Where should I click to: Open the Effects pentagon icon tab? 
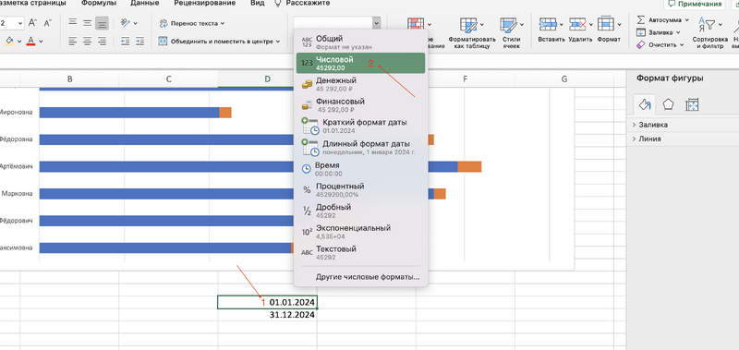(668, 104)
